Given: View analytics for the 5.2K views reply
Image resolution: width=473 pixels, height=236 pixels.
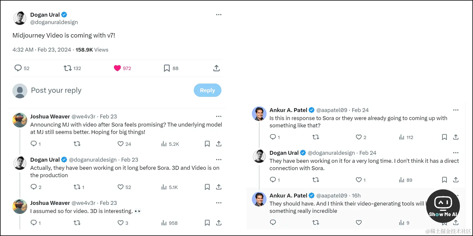Looking at the screenshot, I should coord(164,144).
